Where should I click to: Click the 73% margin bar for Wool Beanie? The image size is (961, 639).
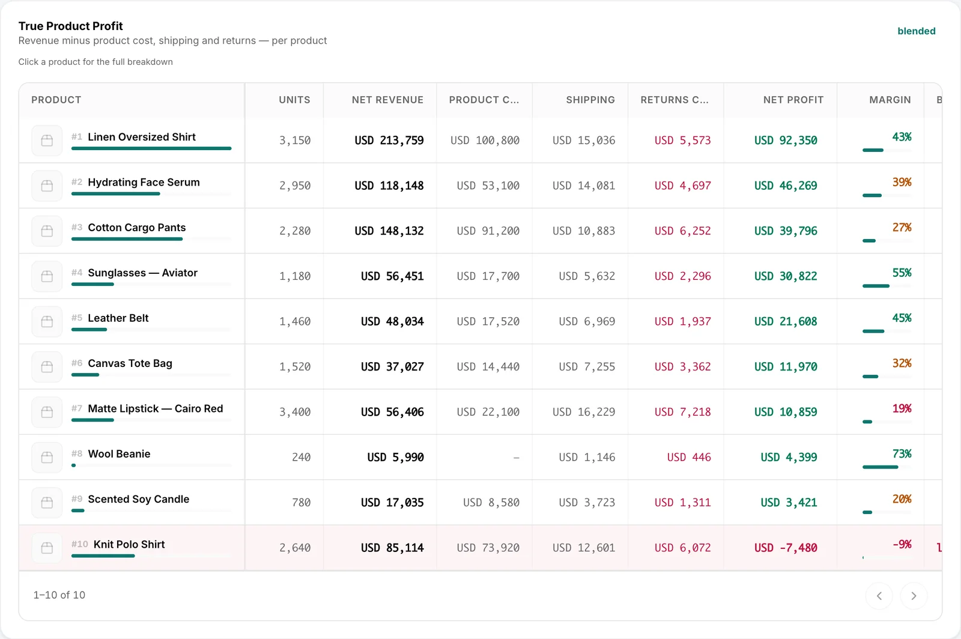887,467
